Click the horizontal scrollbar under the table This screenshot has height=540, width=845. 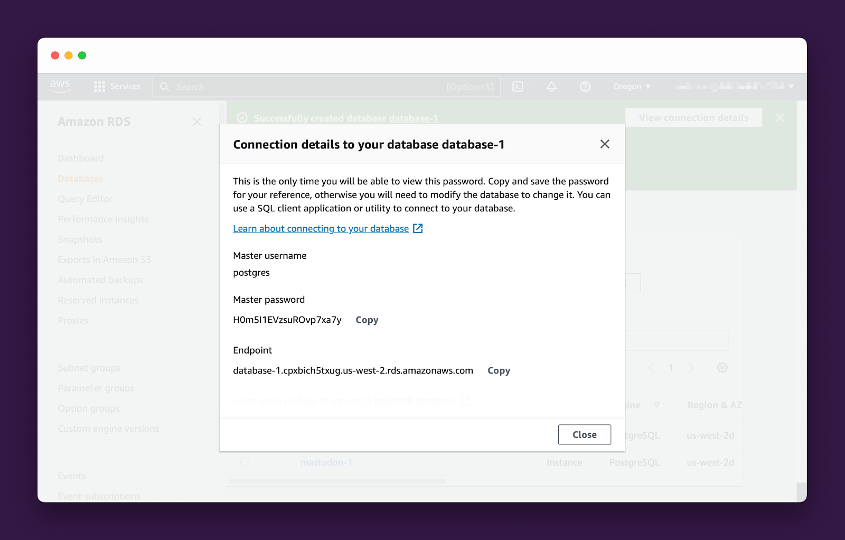(337, 481)
